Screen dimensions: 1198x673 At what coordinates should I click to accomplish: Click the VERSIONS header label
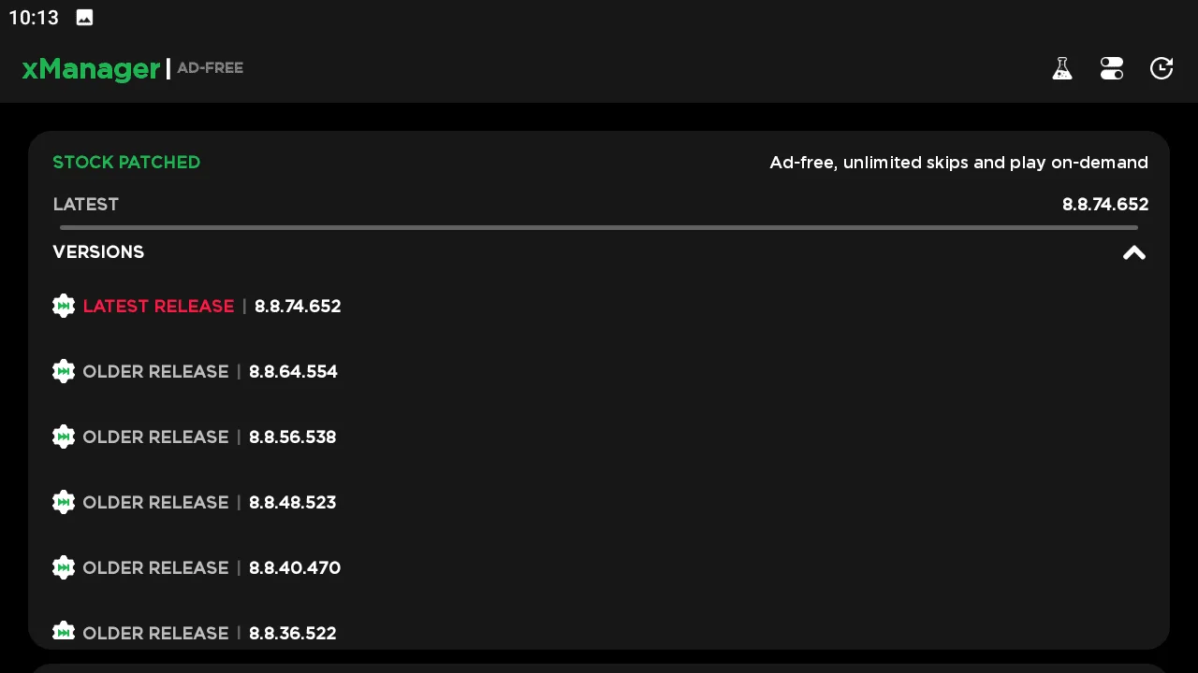(x=98, y=252)
